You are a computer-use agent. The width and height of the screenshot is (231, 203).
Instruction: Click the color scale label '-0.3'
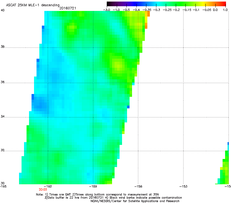[x=157, y=10]
